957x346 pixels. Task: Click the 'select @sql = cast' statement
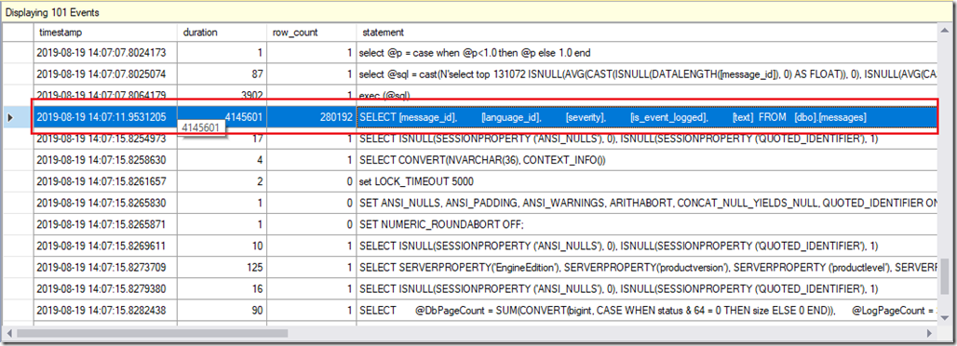(x=647, y=73)
